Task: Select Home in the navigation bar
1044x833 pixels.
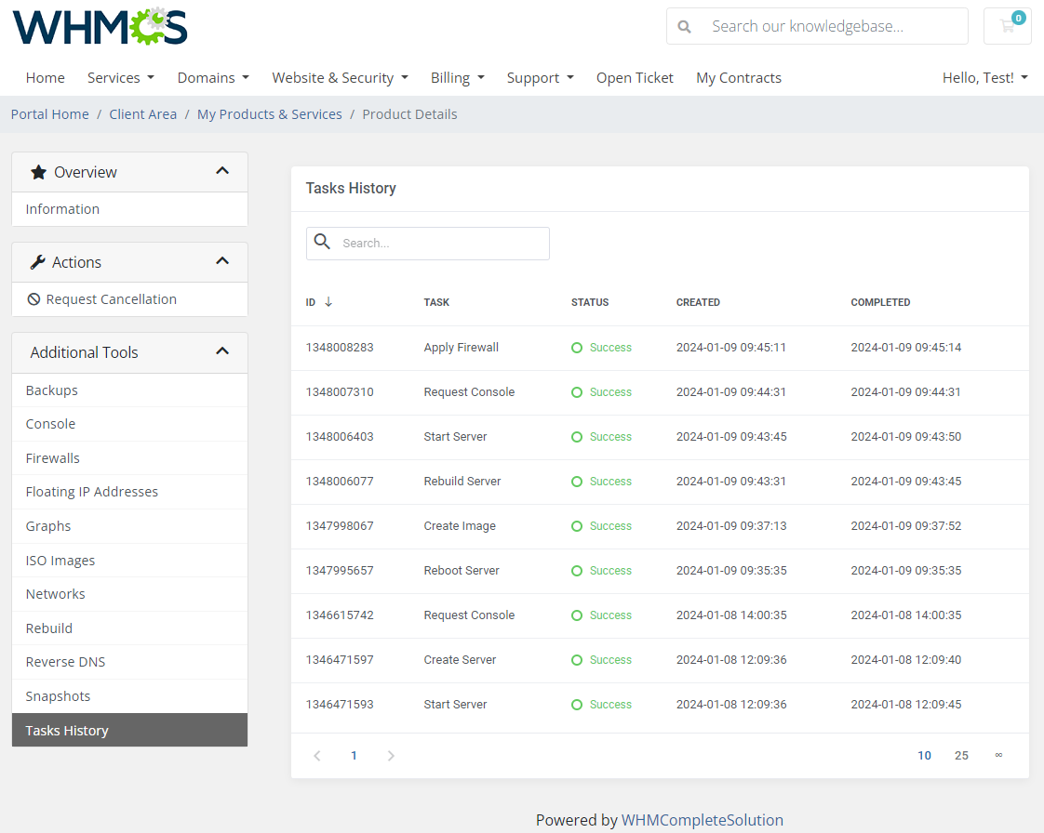Action: click(45, 78)
